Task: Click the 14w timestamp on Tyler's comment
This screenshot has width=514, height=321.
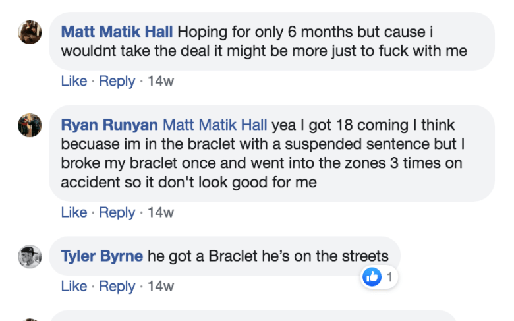Action: click(161, 286)
